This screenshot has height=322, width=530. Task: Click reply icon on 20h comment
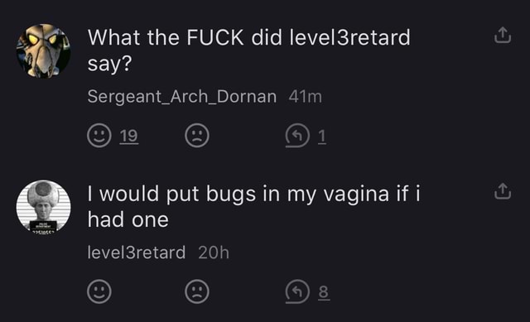click(x=297, y=291)
